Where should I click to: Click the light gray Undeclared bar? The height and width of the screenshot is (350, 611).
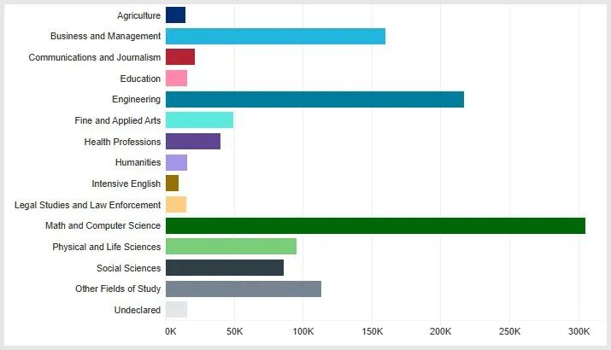coord(176,310)
